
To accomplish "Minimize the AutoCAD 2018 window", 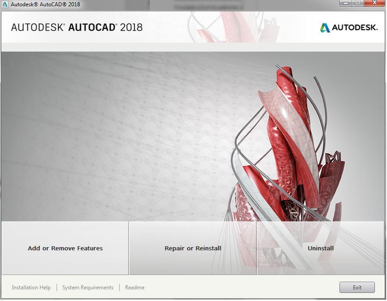I will click(x=346, y=3).
